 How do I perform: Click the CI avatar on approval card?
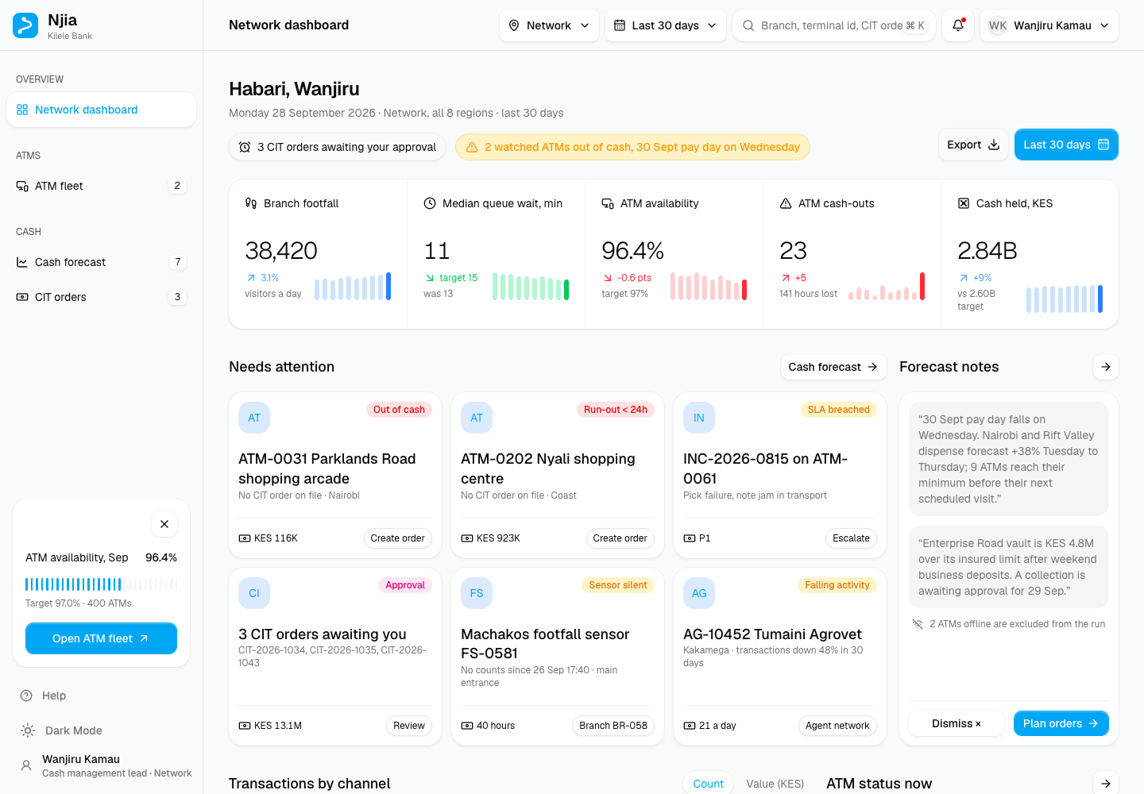254,593
